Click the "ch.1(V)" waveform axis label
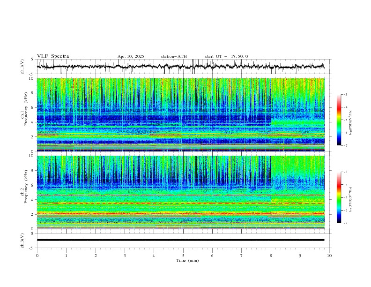The height and width of the screenshot is (287, 371). click(22, 67)
